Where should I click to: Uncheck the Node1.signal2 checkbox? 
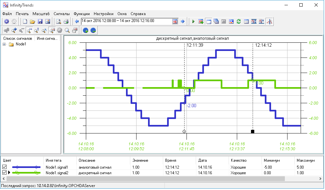pos(4,173)
